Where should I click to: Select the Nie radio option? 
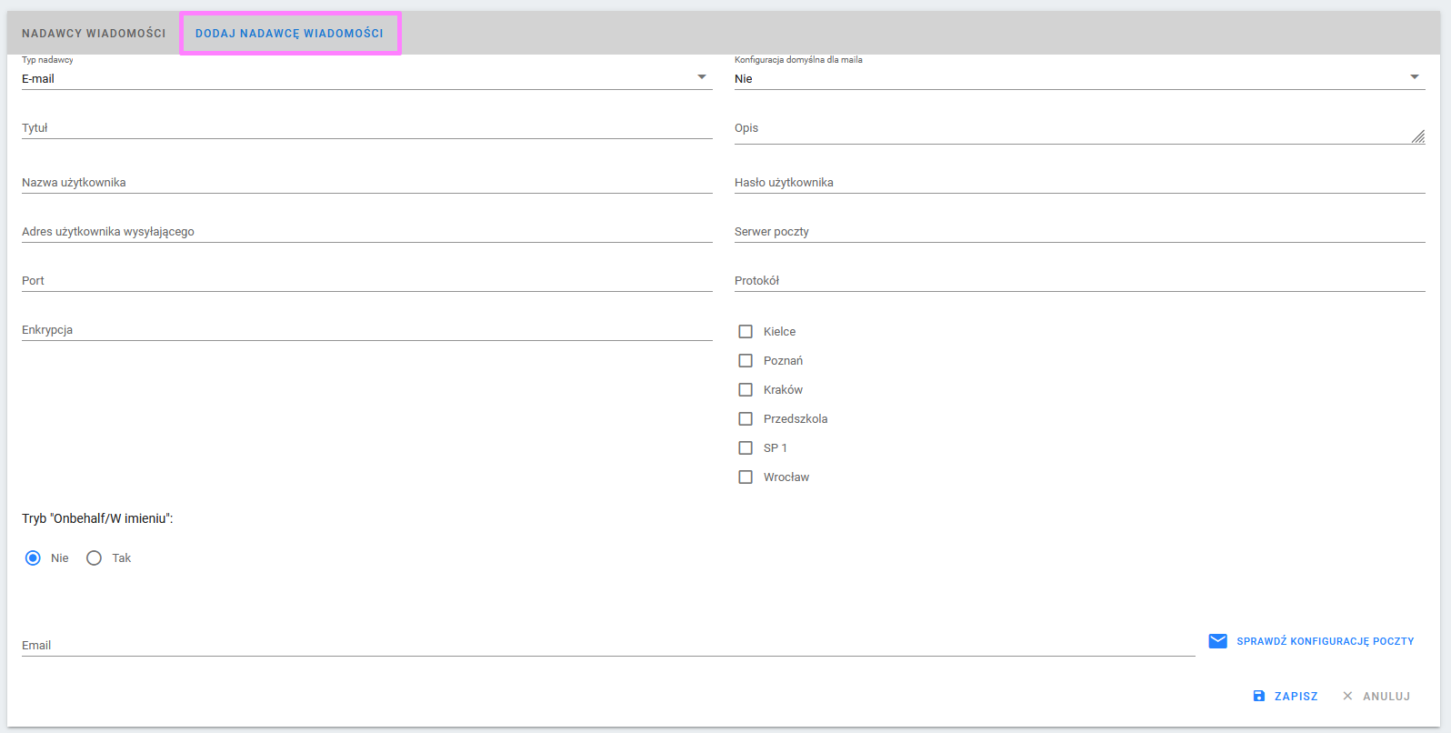click(x=34, y=558)
